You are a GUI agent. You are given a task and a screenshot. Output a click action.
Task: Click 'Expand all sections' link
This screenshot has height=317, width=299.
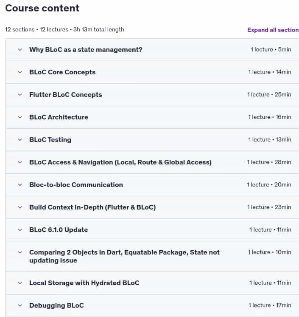click(x=273, y=30)
